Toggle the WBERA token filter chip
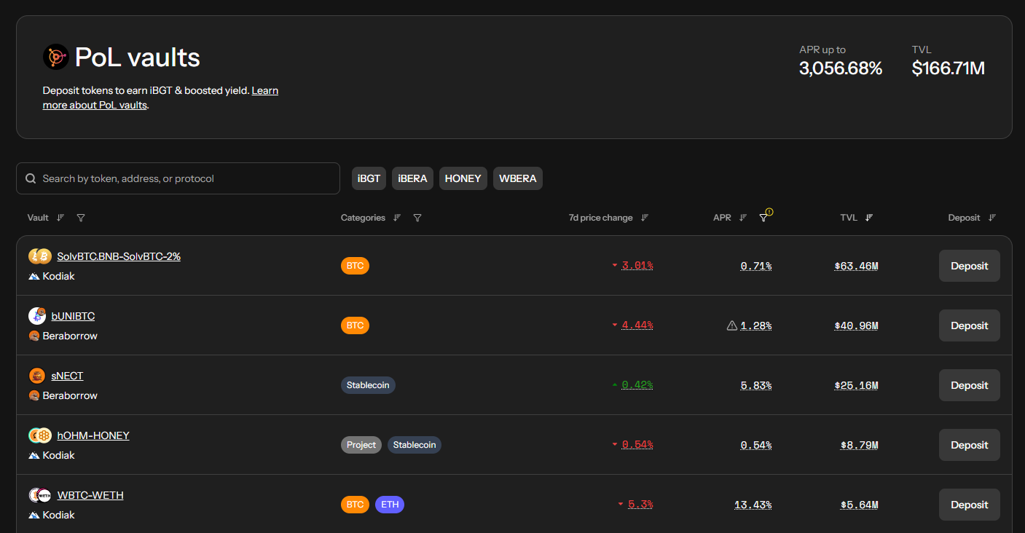 517,178
